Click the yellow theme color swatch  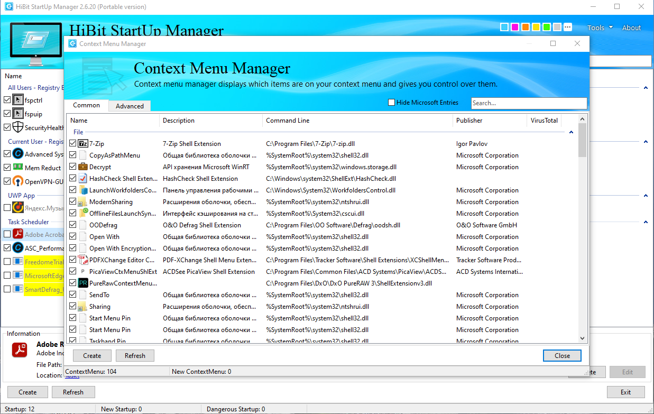click(536, 27)
